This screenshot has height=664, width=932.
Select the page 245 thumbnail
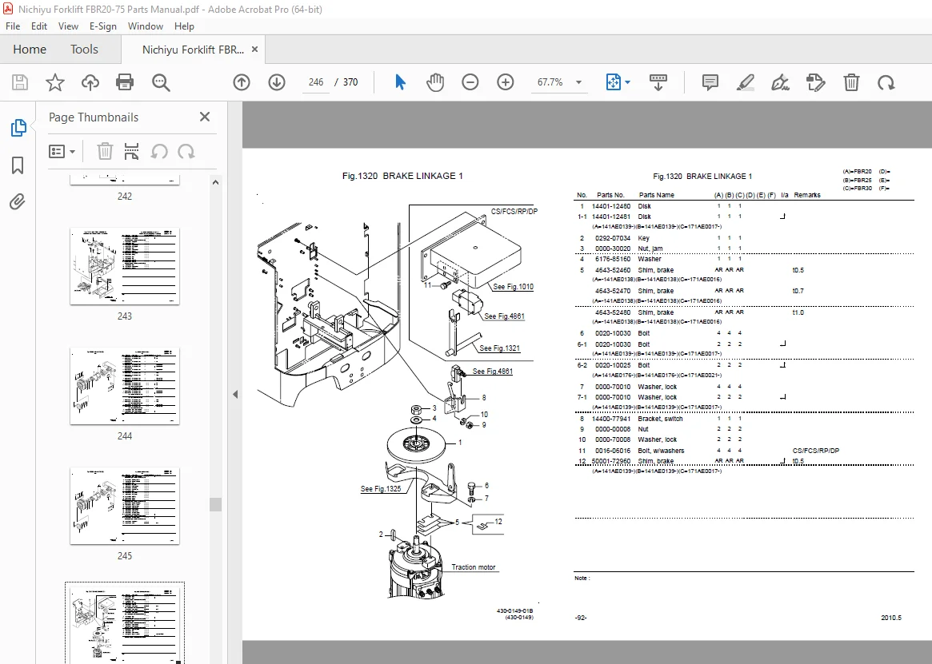coord(125,506)
